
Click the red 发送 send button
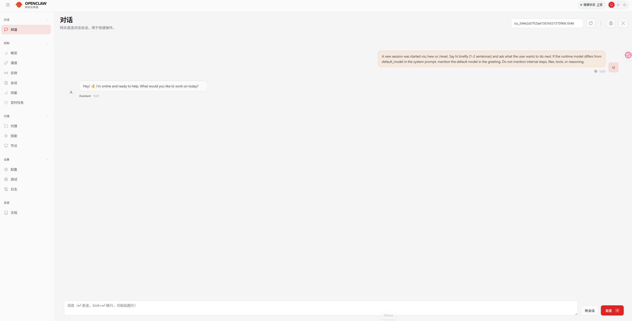(x=612, y=311)
